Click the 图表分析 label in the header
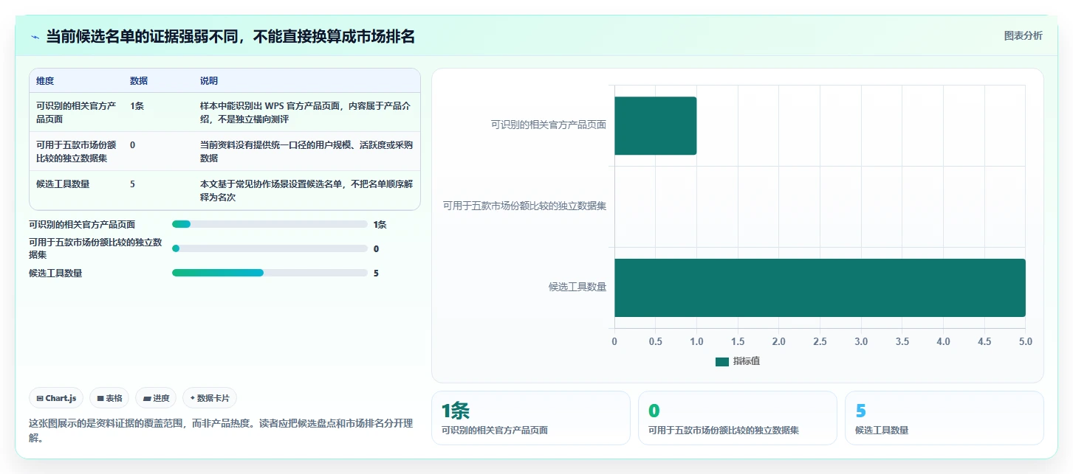 click(x=1023, y=35)
